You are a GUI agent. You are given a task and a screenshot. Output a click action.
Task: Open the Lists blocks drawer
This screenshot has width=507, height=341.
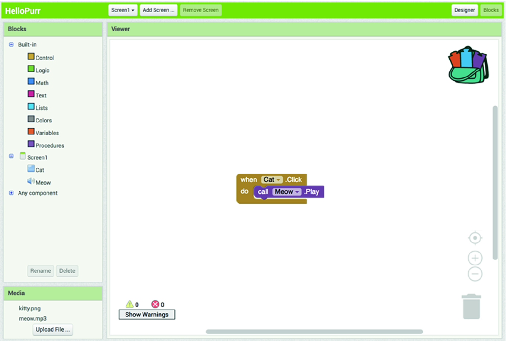point(38,107)
